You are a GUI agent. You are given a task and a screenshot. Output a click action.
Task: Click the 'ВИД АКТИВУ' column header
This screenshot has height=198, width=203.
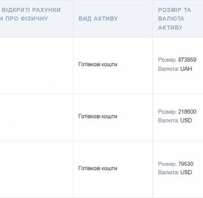(x=98, y=18)
